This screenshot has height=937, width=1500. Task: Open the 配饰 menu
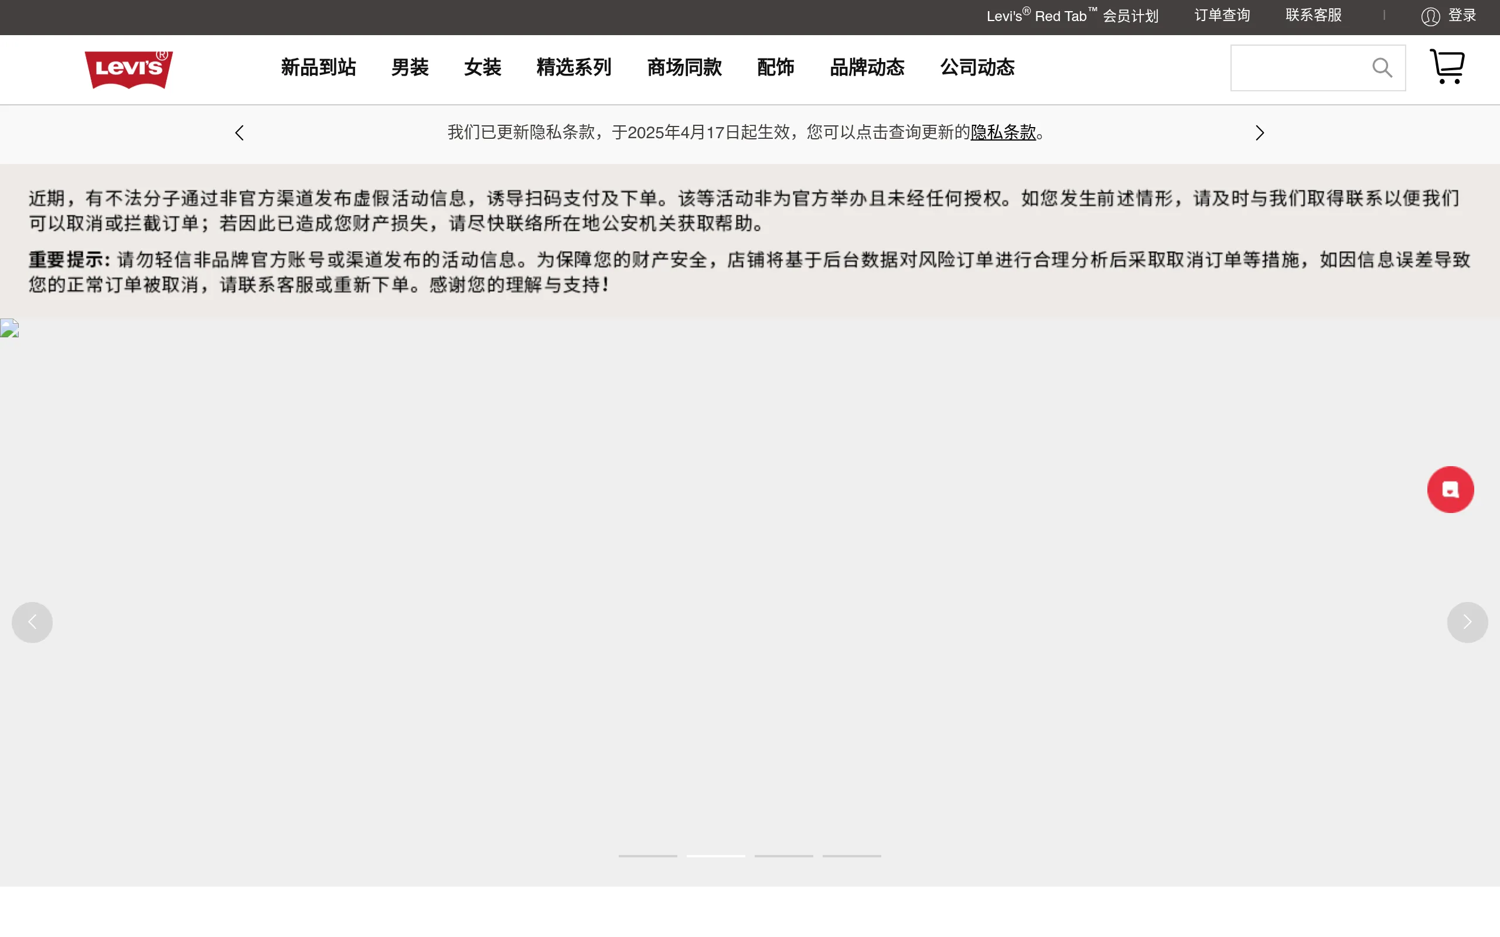(x=775, y=67)
